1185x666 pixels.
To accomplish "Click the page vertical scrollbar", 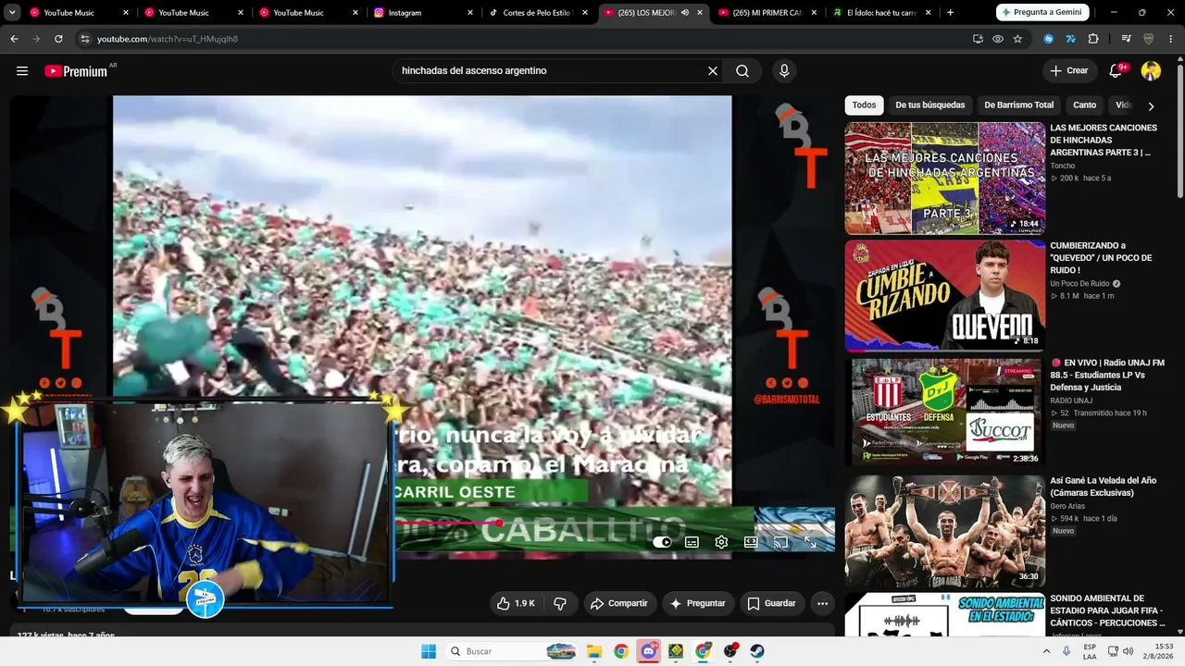I will tap(1179, 129).
